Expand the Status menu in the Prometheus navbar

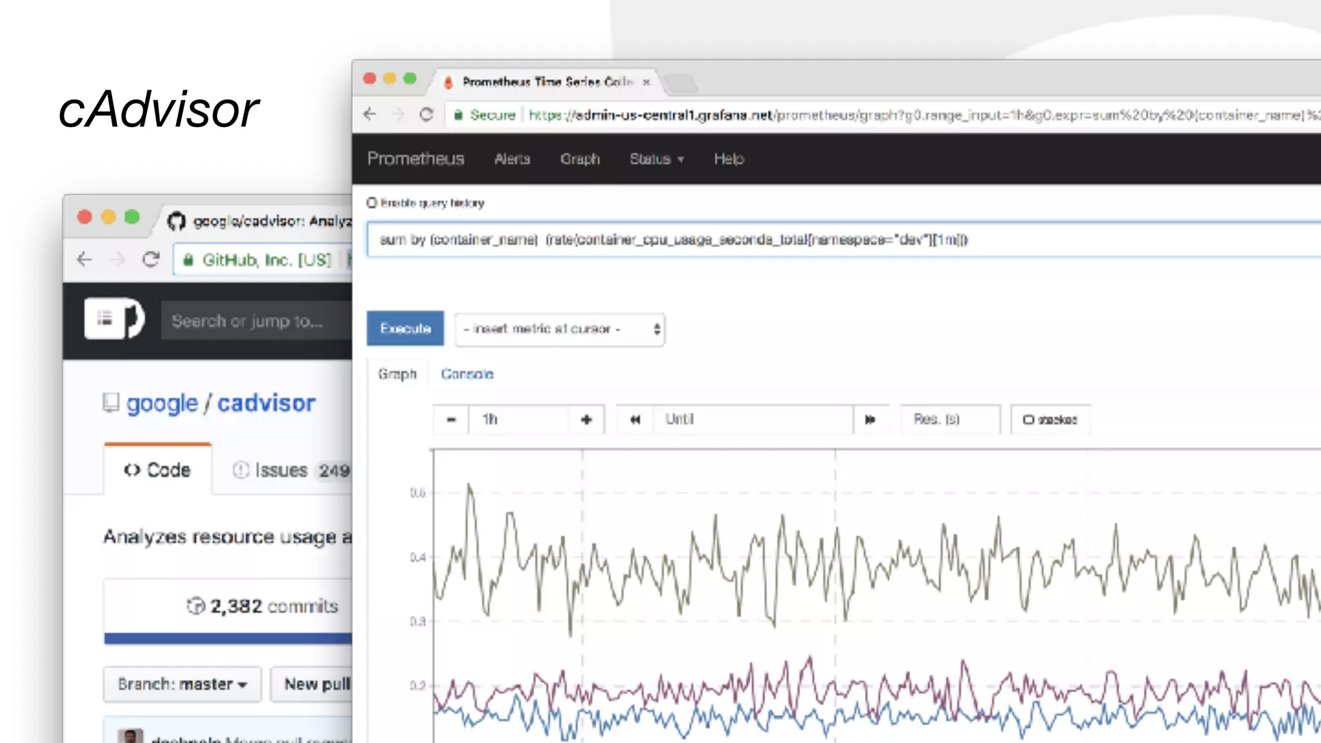pos(656,159)
